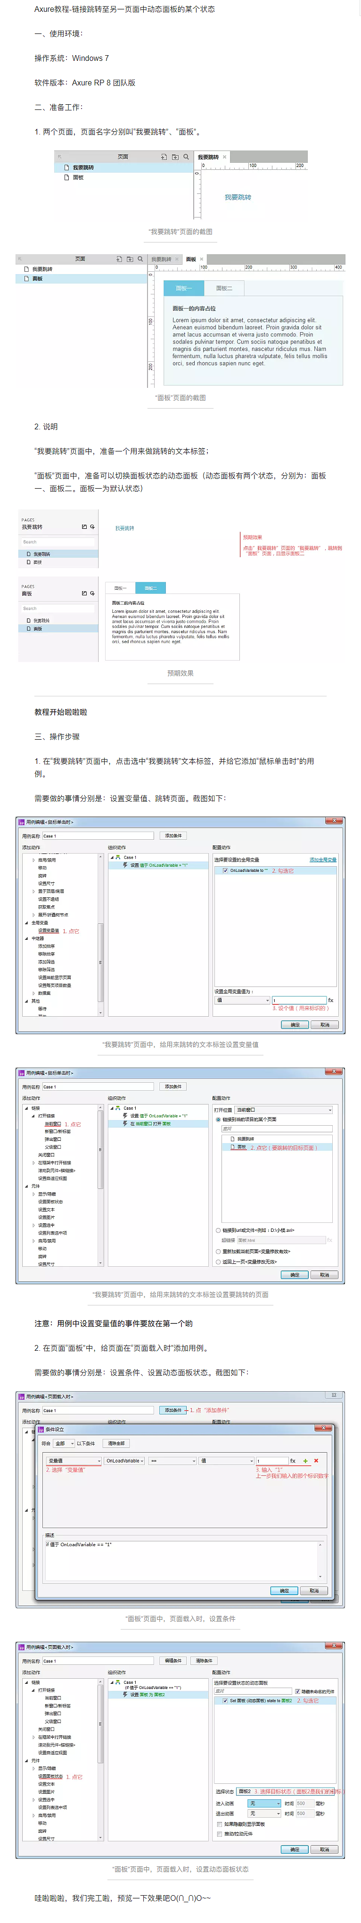Screen dimensions: 361x1923
Task: Click 我要跳转 link in the preview effect image
Action: click(124, 528)
